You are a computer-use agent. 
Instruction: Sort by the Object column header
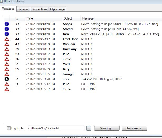(x=71, y=18)
